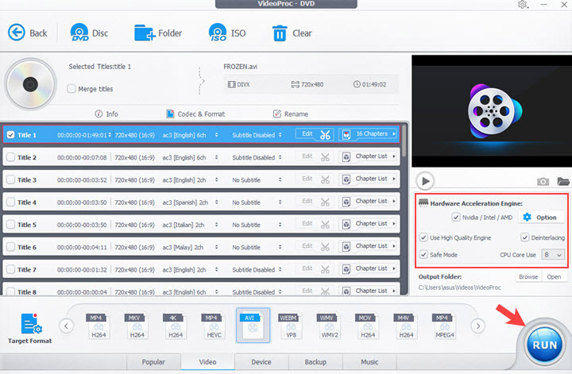This screenshot has height=374, width=572.
Task: Open Title 4 audio track selector
Action: tap(216, 202)
